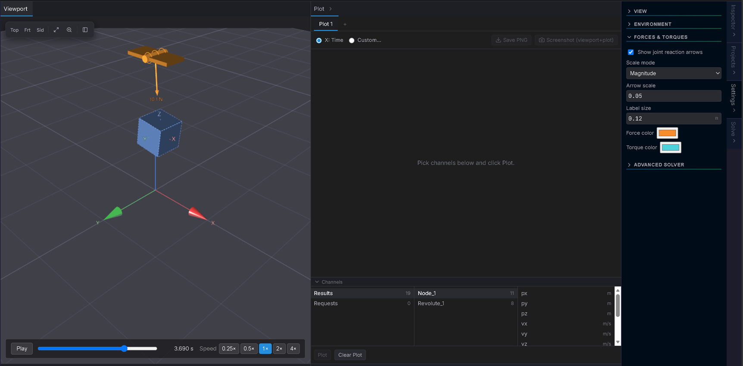Click the orange reaction force arrow
Screen dimensions: 743x366
coord(156,80)
